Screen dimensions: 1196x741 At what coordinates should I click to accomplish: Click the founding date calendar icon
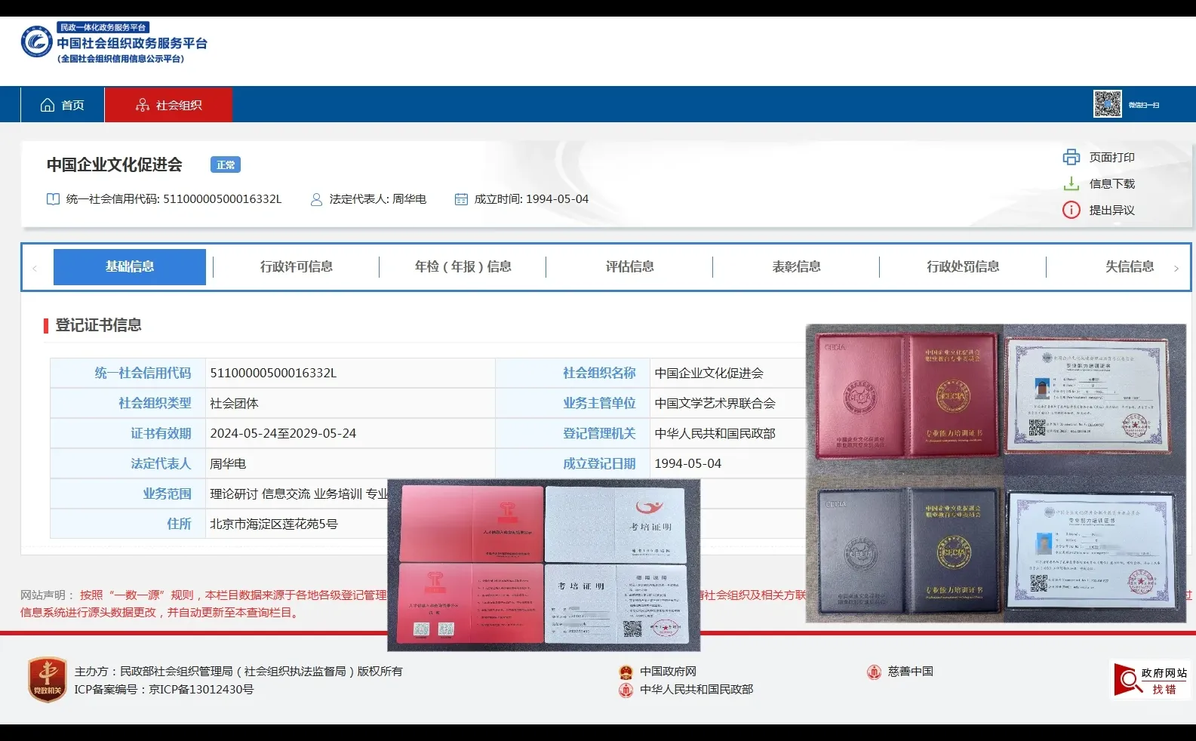461,199
